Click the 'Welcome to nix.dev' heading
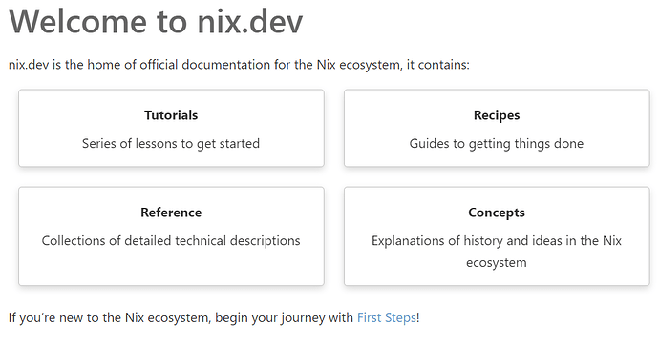 (156, 21)
